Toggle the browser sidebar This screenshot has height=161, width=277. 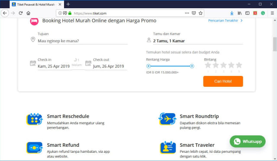[x=247, y=13]
